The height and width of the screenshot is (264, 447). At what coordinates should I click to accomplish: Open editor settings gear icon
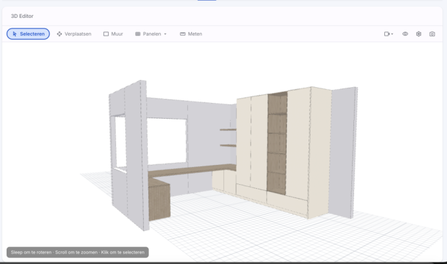click(x=419, y=34)
